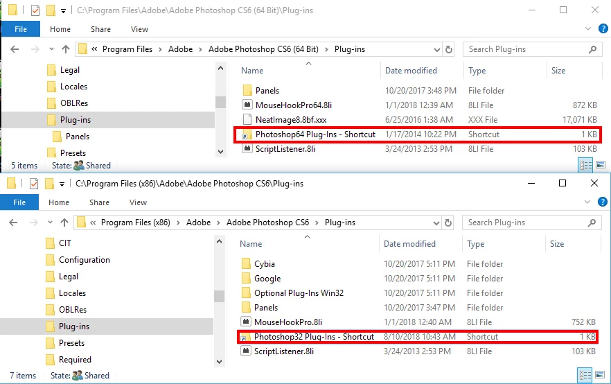Click the Photoshop32 Plug-Ins shortcut icon
Screen dimensions: 611x384
coord(245,337)
